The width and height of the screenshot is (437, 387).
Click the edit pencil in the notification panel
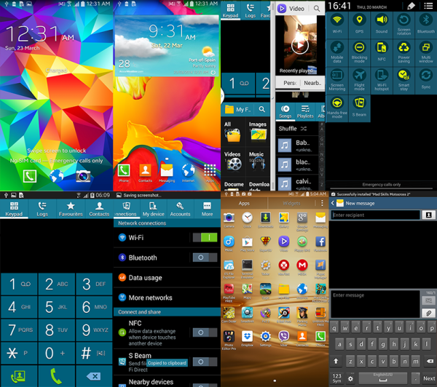[x=412, y=6]
